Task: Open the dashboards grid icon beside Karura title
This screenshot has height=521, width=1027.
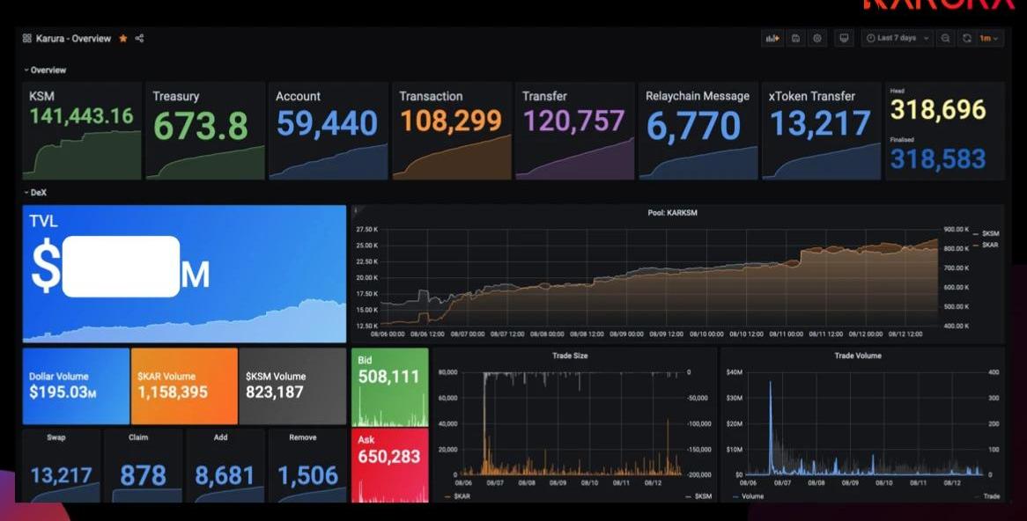Action: tap(26, 39)
